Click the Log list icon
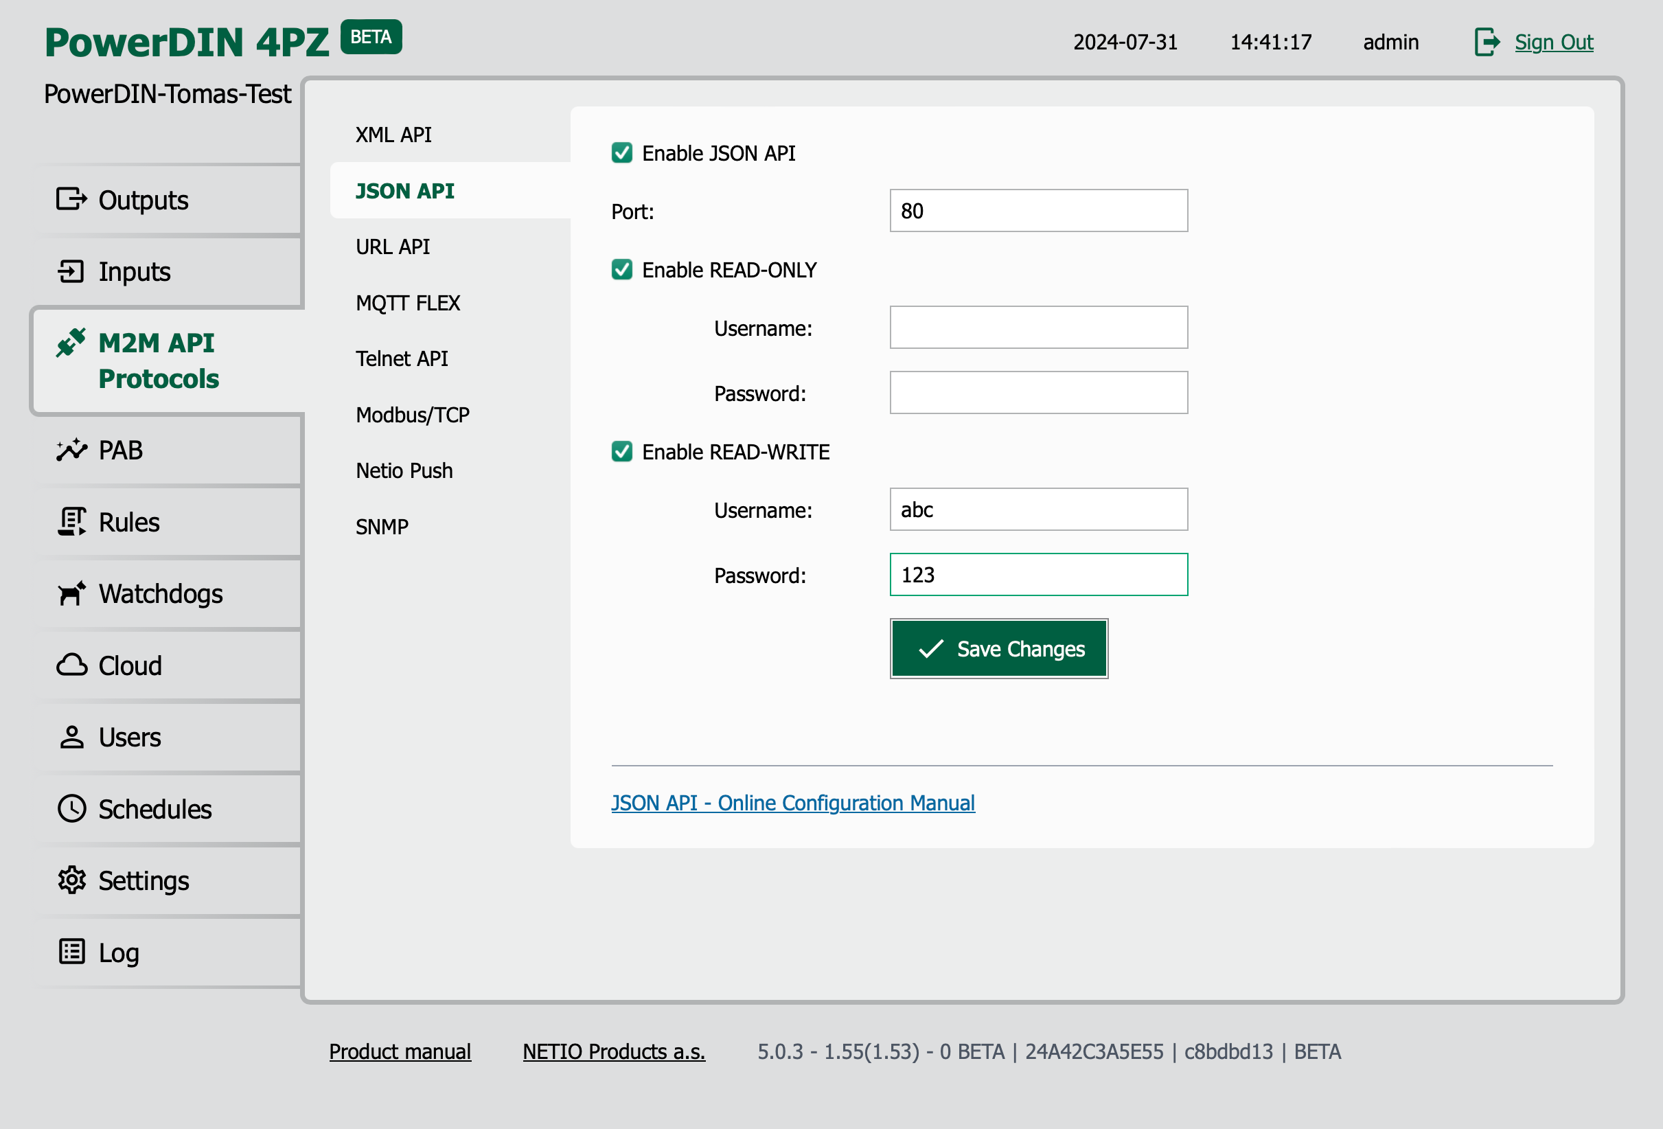Screen dimensions: 1663x1129 (71, 953)
